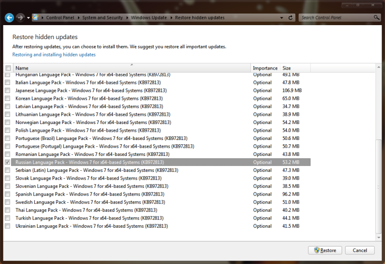Check the Turkish Language Pack checkbox

tap(8, 218)
